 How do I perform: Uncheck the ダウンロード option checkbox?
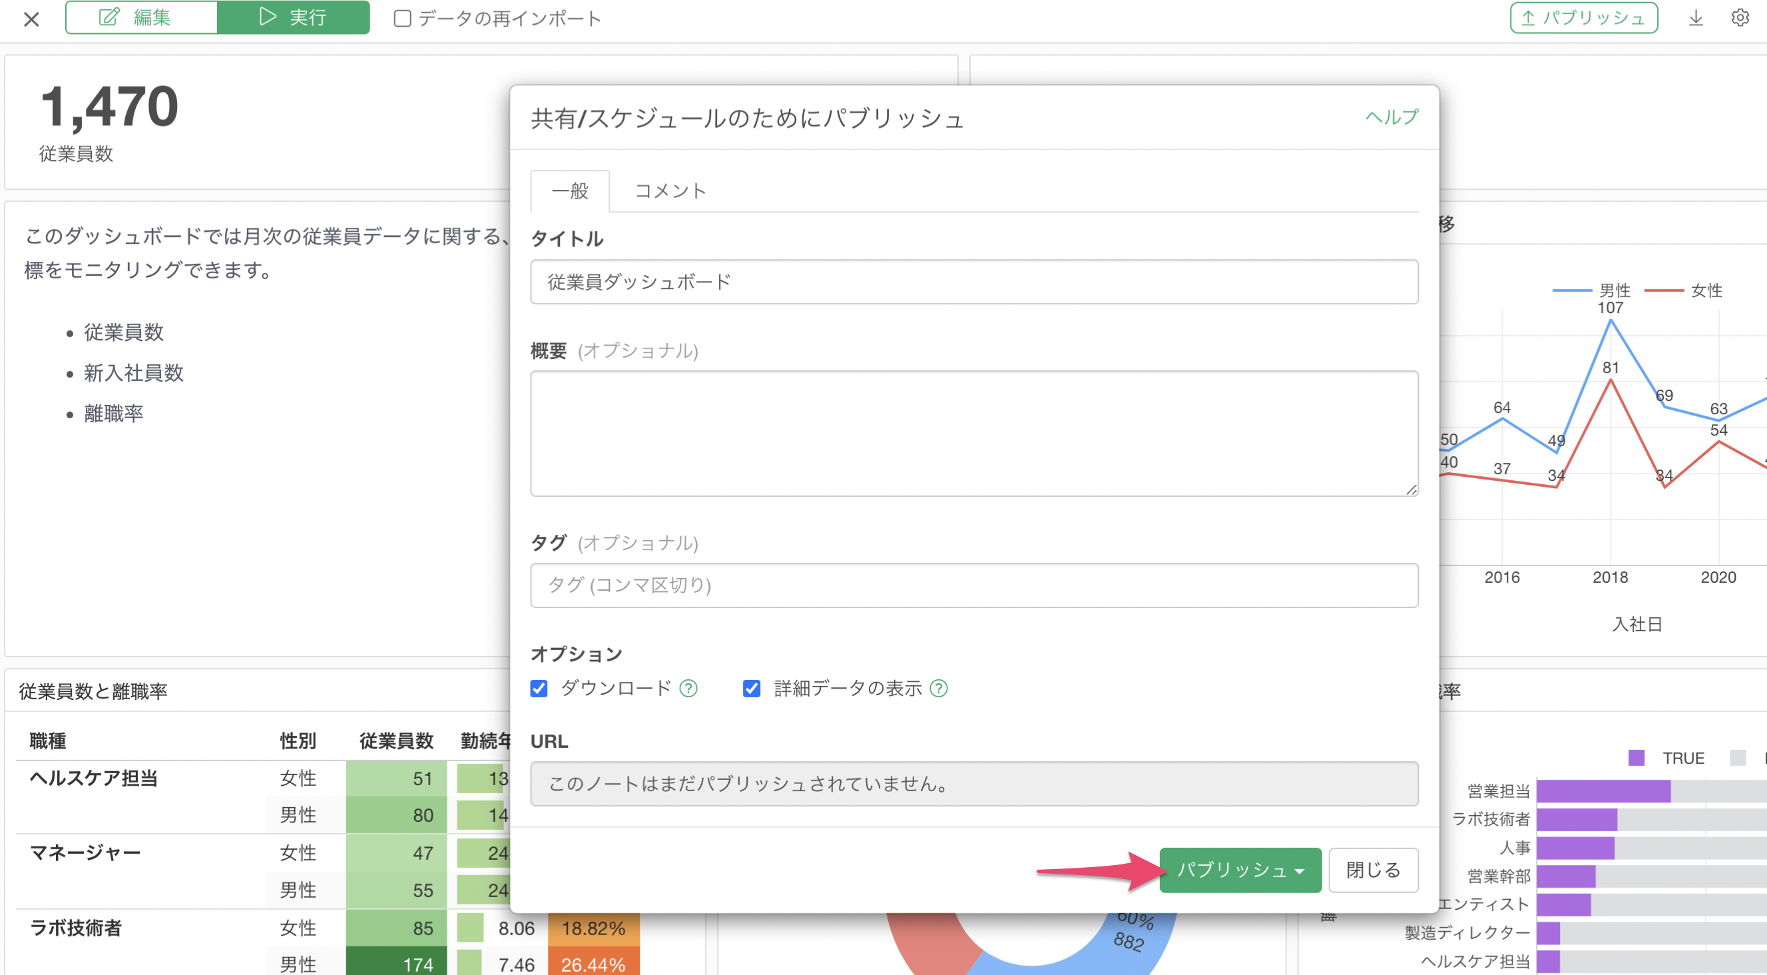point(539,688)
